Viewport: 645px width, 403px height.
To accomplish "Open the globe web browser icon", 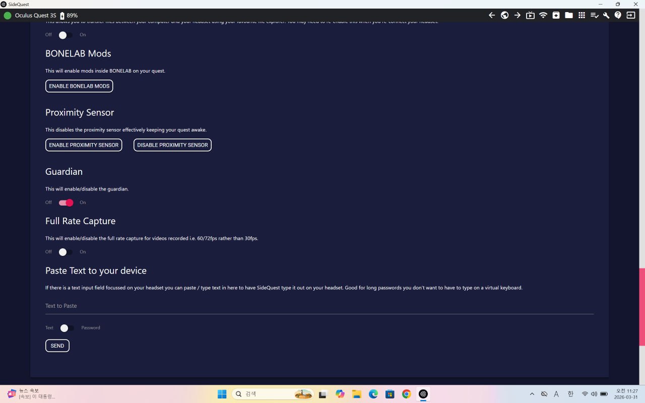I will pos(504,16).
